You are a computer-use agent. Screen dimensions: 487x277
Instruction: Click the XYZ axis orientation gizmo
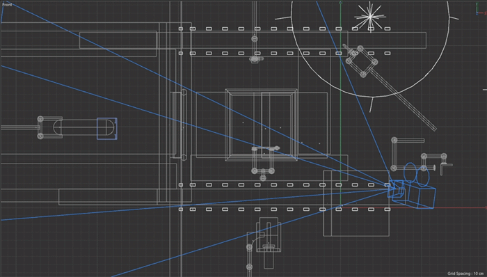pos(480,9)
